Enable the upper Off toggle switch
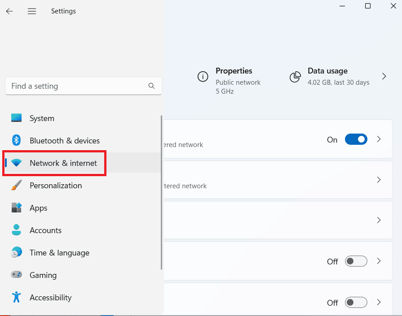402x316 pixels. [356, 261]
